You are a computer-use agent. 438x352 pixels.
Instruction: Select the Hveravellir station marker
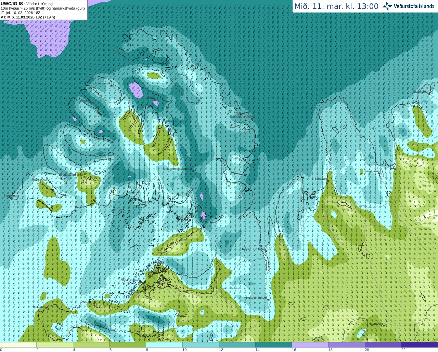[x=384, y=325]
